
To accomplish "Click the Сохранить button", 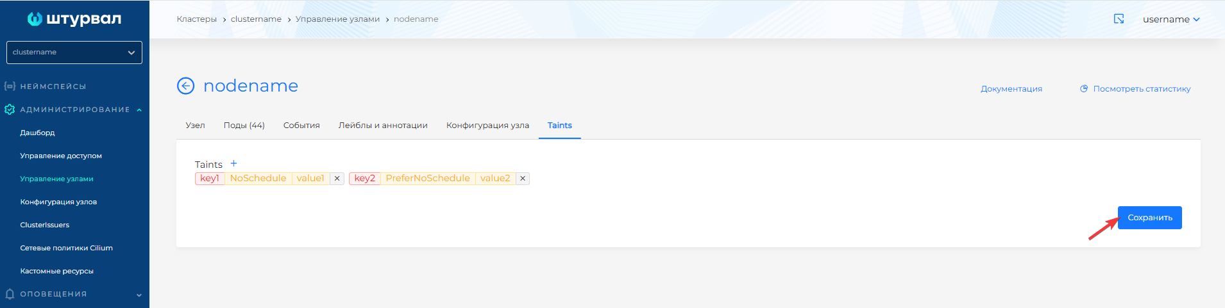I will click(x=1149, y=218).
